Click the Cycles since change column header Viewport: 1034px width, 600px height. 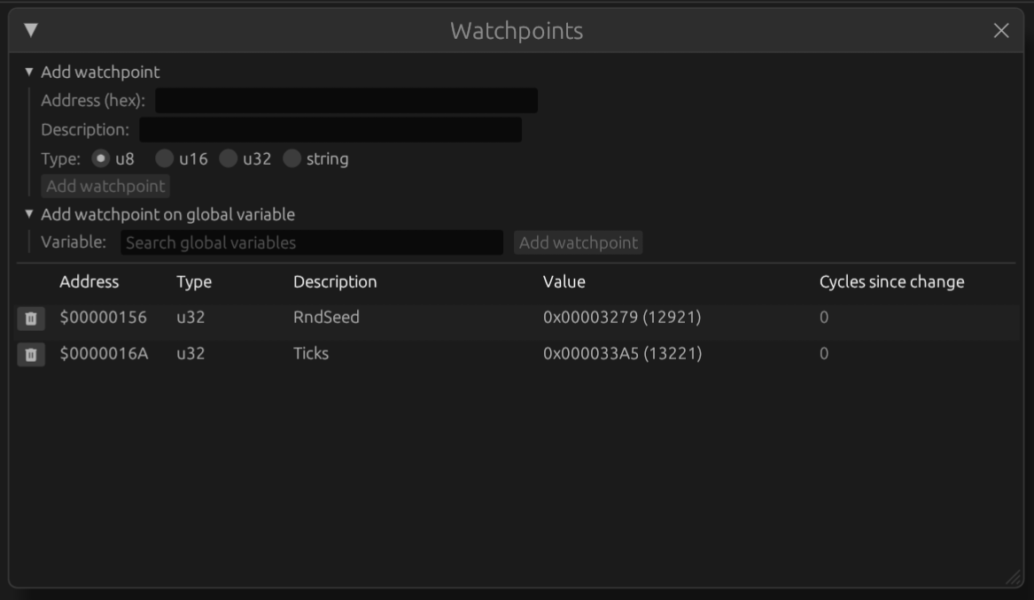click(891, 281)
